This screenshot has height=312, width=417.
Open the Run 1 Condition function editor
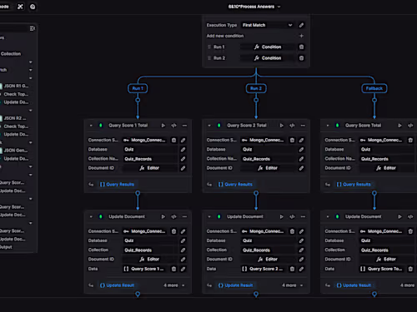tap(268, 47)
